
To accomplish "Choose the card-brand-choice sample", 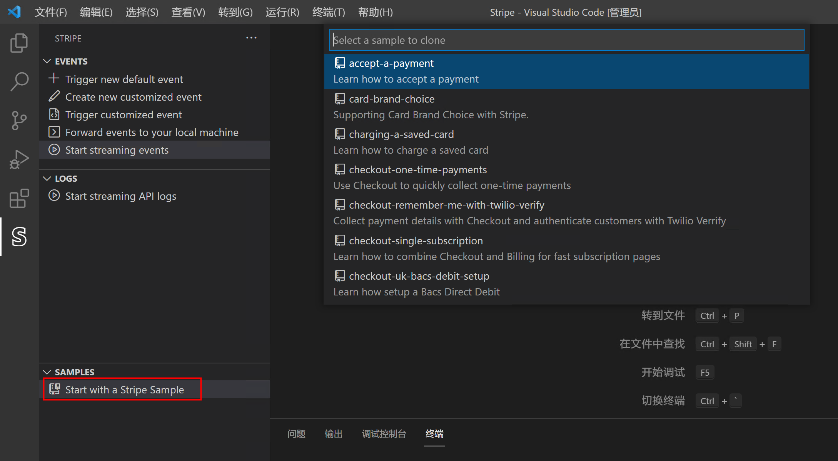I will coord(566,107).
